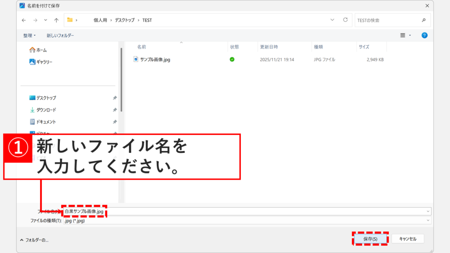Open the Help question mark icon
This screenshot has height=253, width=450.
coord(424,35)
